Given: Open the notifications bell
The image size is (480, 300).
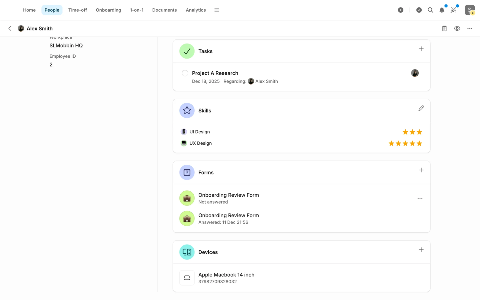Looking at the screenshot, I should (x=442, y=10).
